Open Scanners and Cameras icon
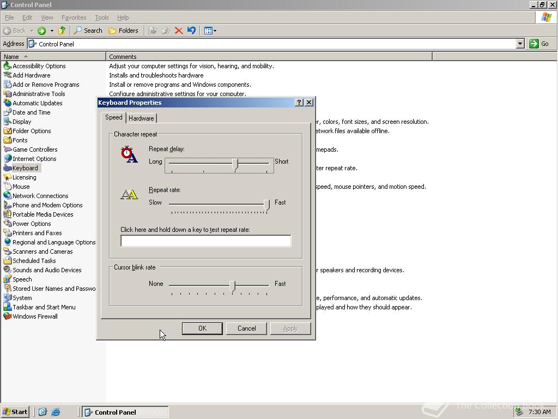 coord(7,251)
